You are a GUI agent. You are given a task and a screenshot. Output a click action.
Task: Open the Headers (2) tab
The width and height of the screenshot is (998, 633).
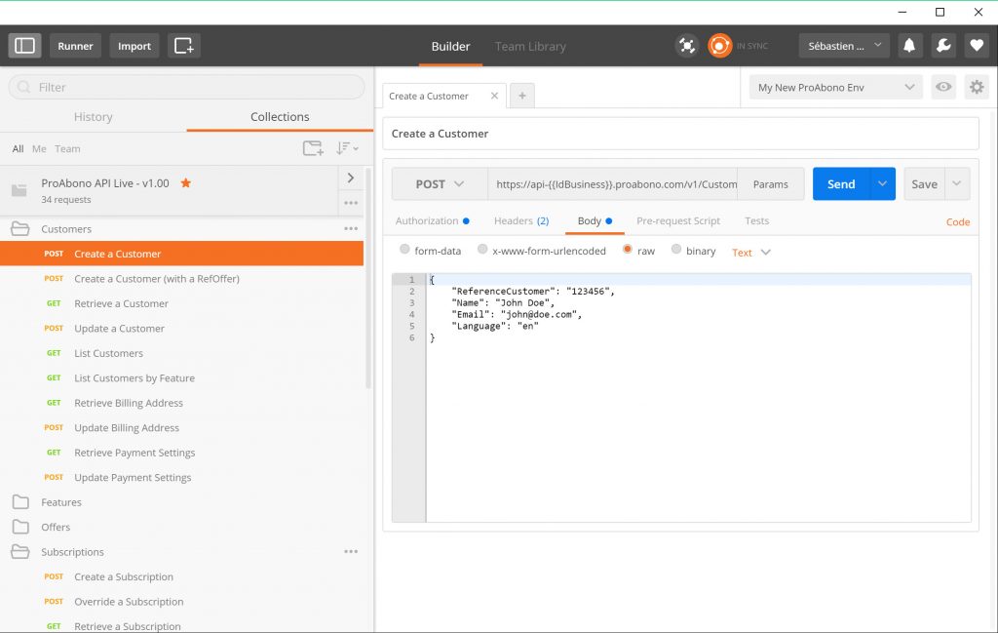point(521,221)
